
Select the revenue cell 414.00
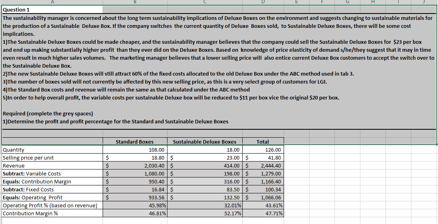(x=205, y=166)
